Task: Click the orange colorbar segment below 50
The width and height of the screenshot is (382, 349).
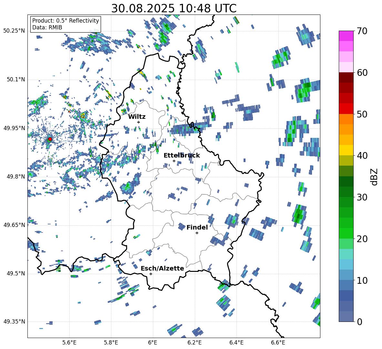Action: pyautogui.click(x=346, y=119)
